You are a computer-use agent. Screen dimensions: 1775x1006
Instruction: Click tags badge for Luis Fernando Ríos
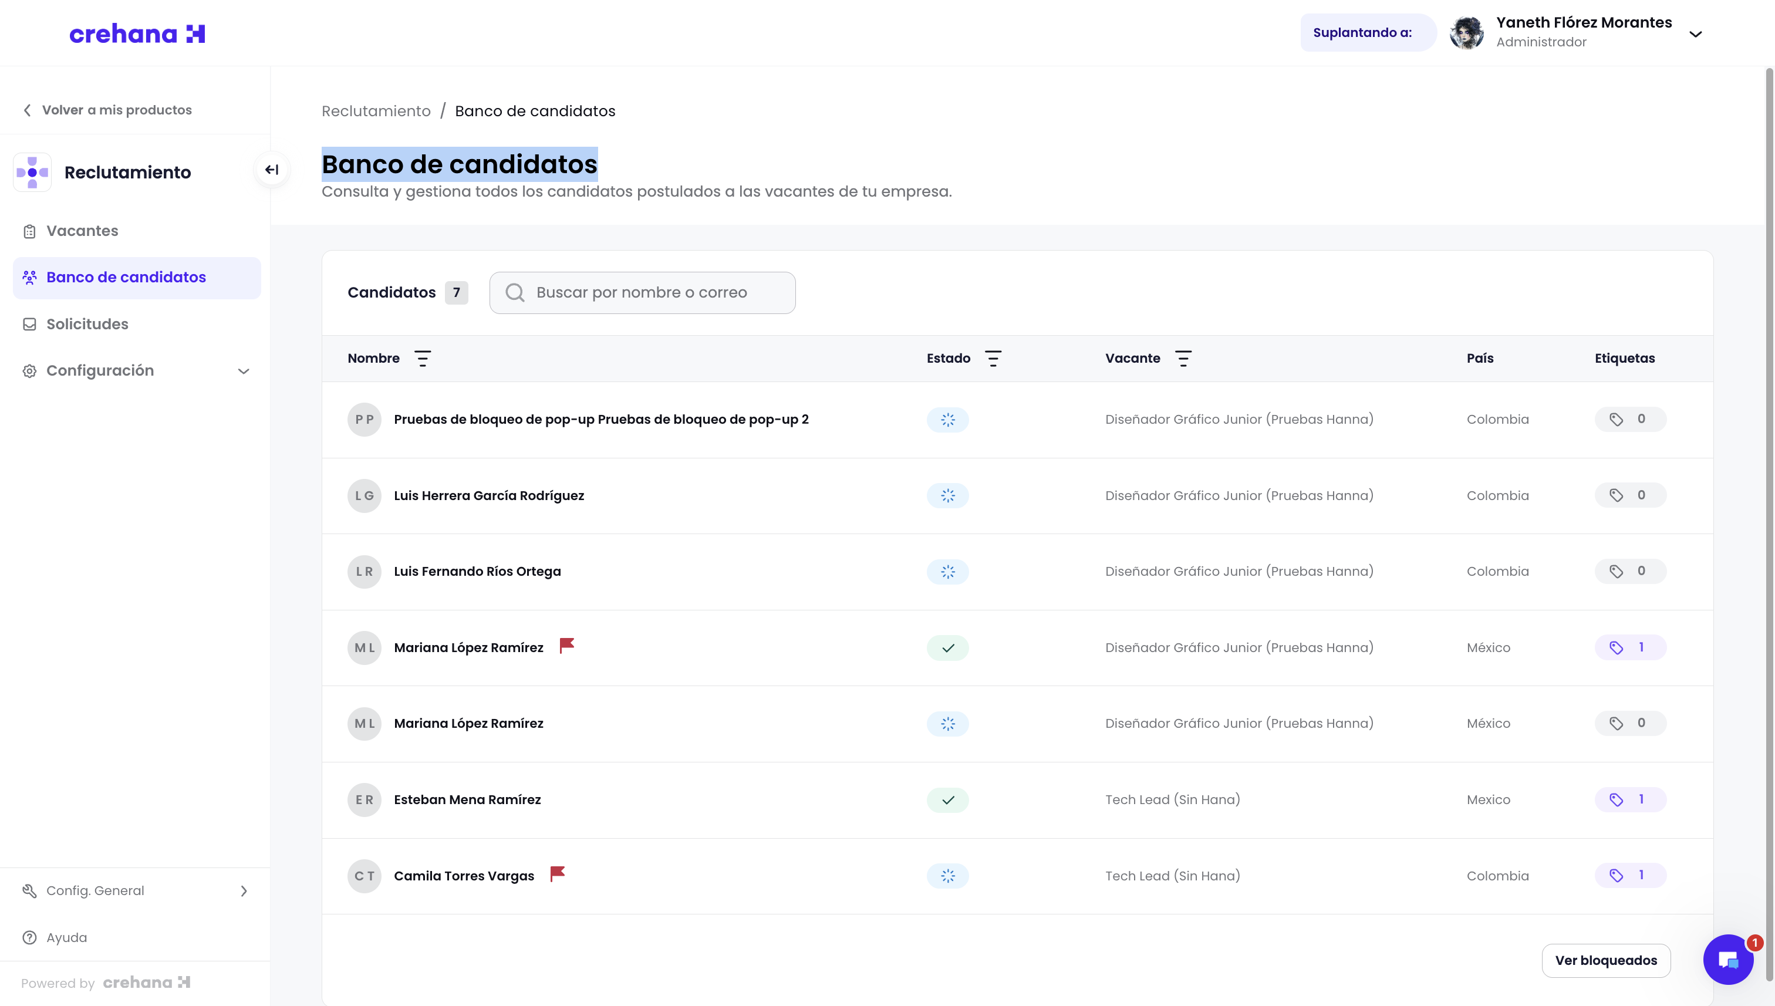coord(1630,572)
